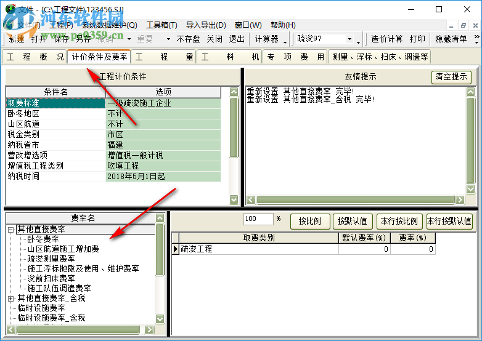Click the 打印 toolbar button

pyautogui.click(x=417, y=39)
